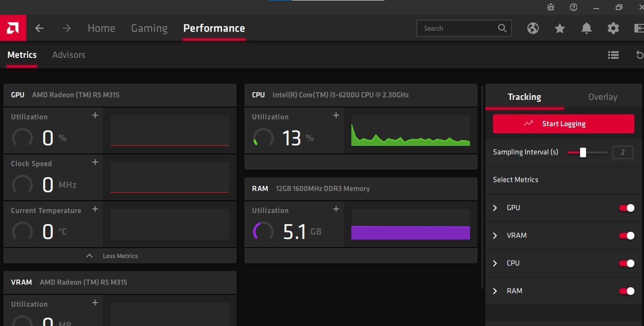Viewport: 644px width, 326px height.
Task: Go back with the left arrow
Action: coord(39,28)
